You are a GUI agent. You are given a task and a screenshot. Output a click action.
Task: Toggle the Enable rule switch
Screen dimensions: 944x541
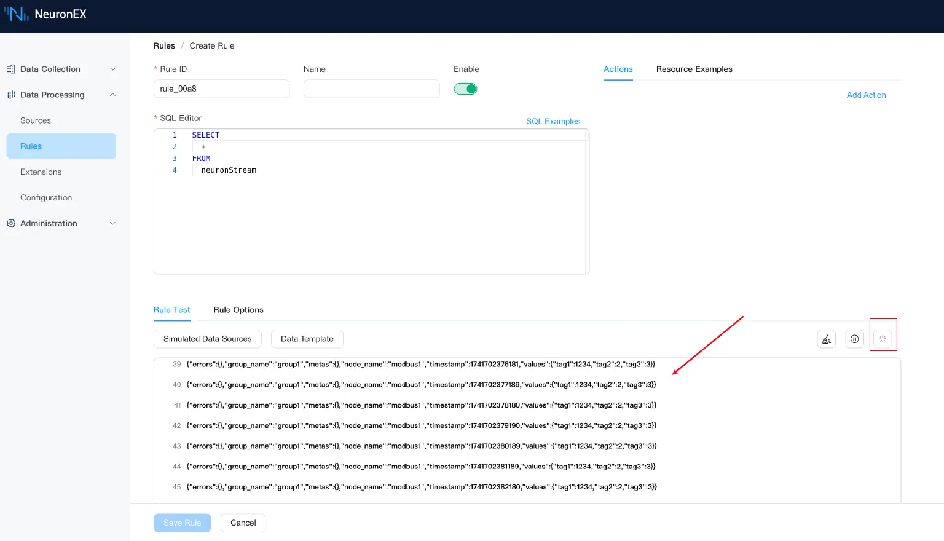pos(465,89)
